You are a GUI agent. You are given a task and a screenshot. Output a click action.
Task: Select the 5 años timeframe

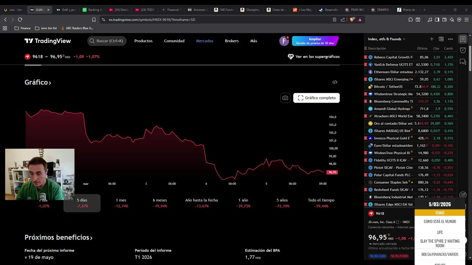tap(282, 203)
